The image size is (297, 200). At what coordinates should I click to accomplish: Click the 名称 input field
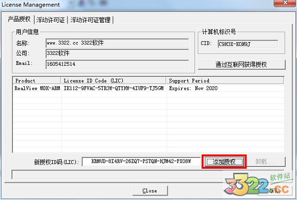(x=117, y=43)
